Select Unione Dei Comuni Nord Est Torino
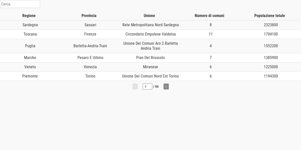The height and width of the screenshot is (150, 301). coord(150,76)
